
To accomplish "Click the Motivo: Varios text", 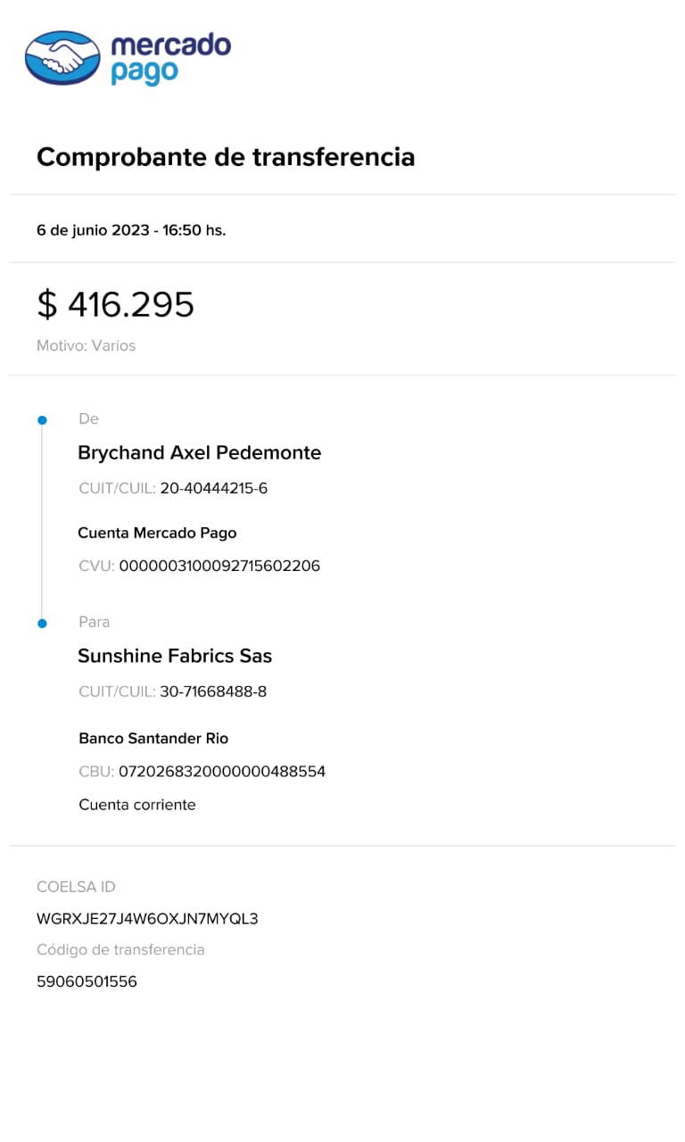I will tap(86, 345).
